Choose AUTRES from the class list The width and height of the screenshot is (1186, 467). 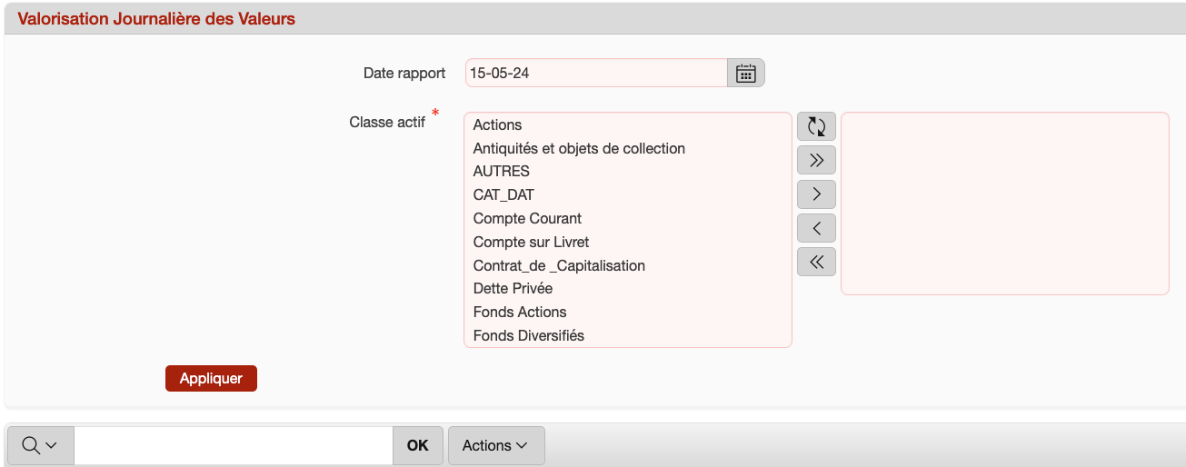(501, 171)
